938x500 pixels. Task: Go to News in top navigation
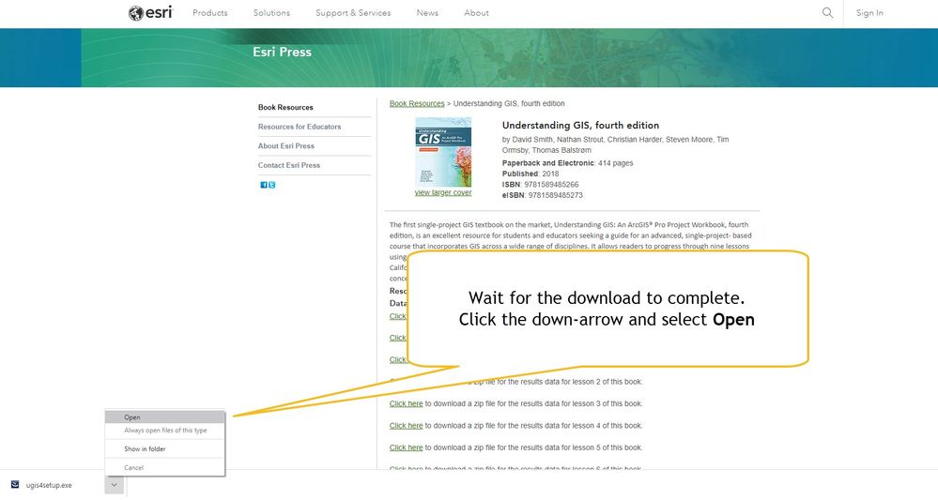427,12
